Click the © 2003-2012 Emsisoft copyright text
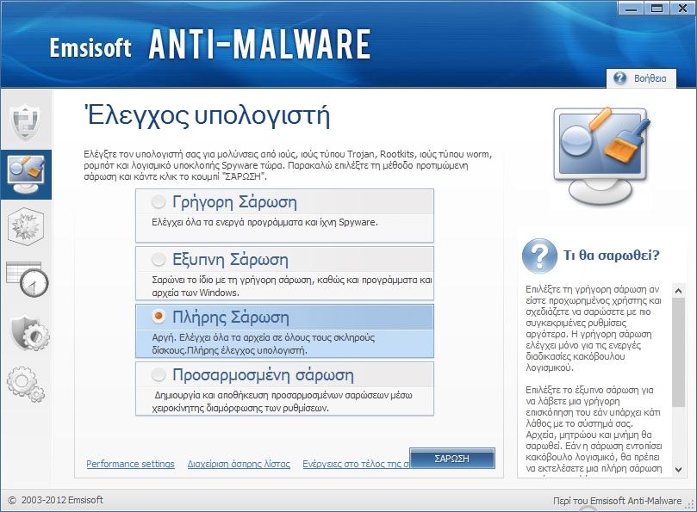 click(56, 500)
